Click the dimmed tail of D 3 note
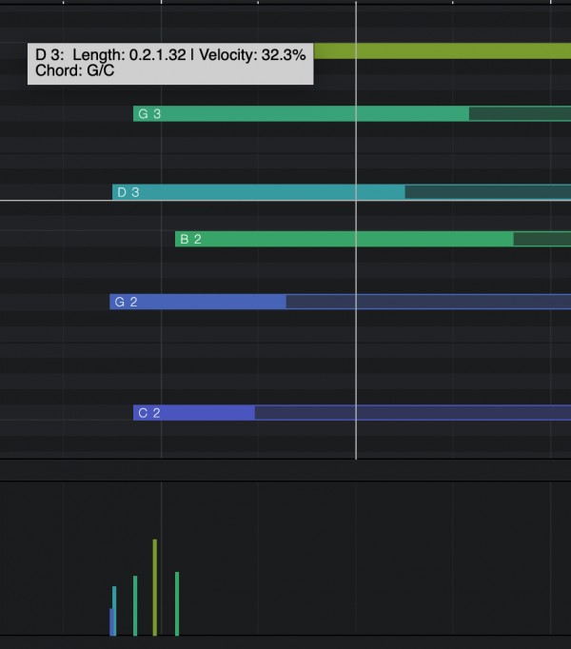 point(486,192)
